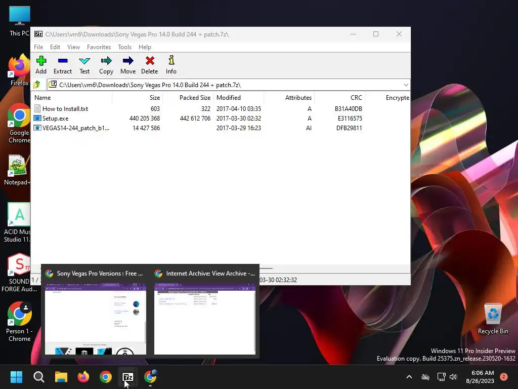The width and height of the screenshot is (518, 389).
Task: Select the ACID Music Studio desktop shortcut
Action: 17,223
